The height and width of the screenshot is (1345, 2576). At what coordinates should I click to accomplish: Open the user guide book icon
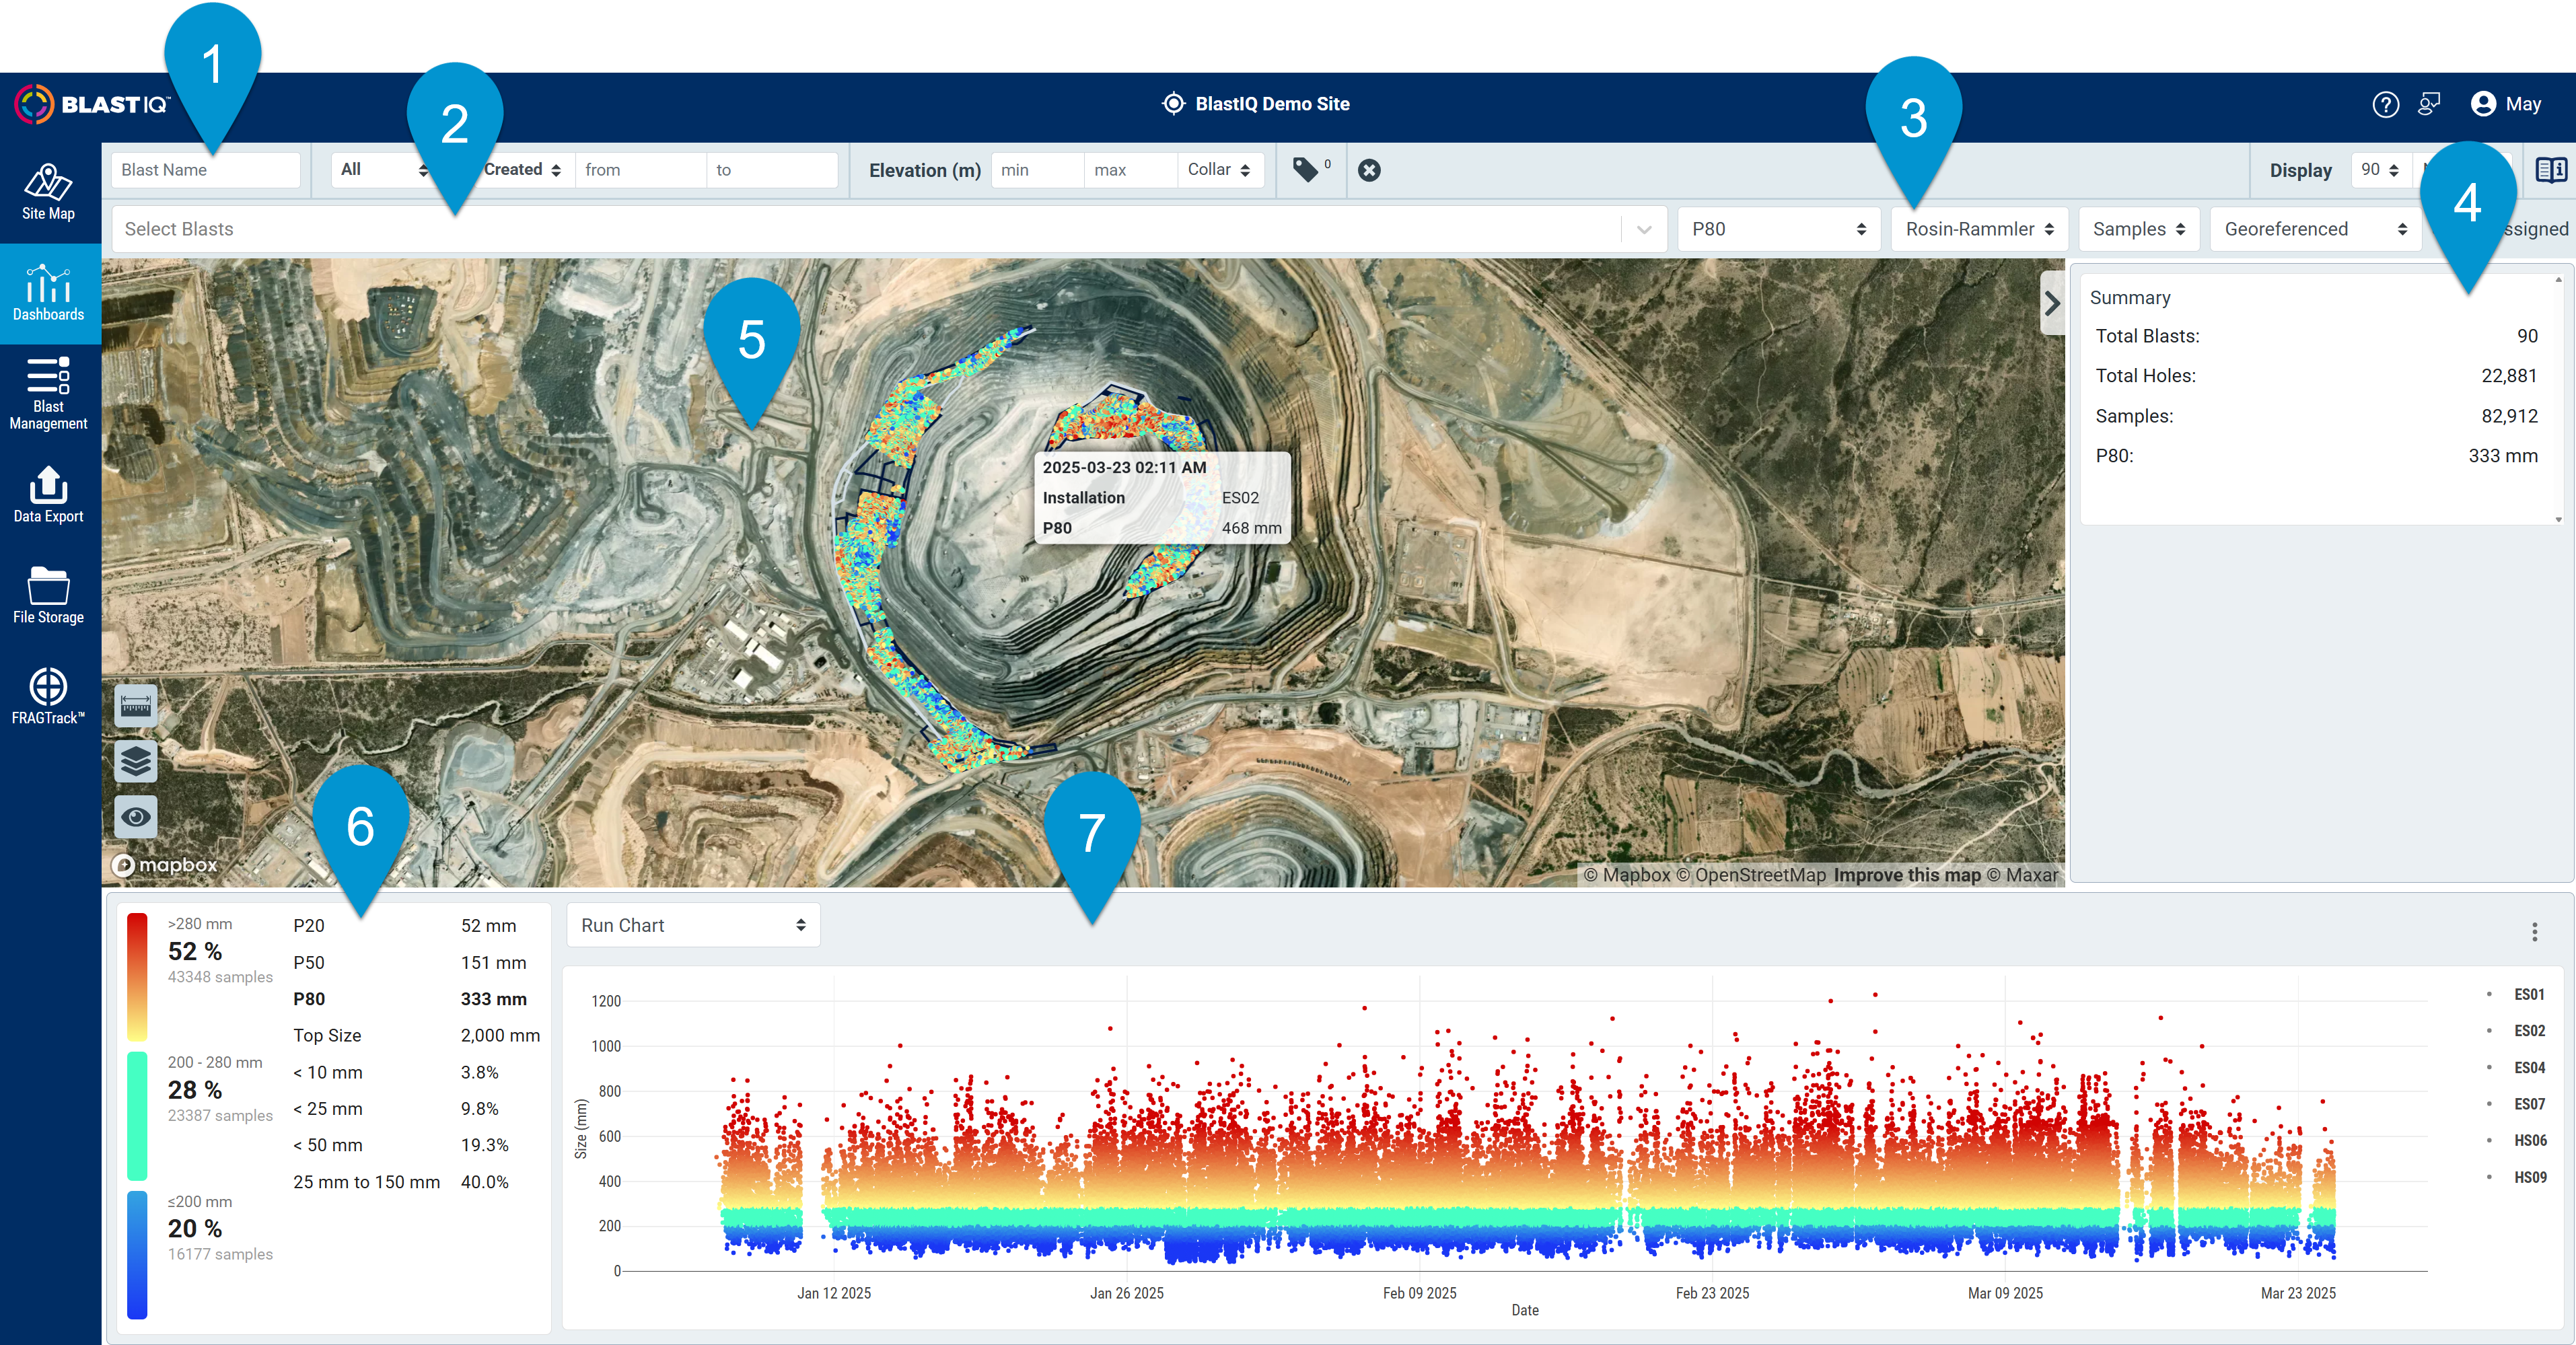[x=2551, y=170]
